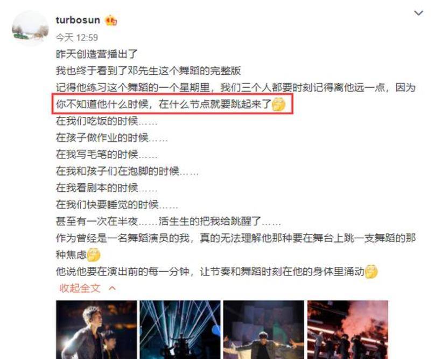
Task: Click the emoji after 身体里涌动
Action: [371, 272]
